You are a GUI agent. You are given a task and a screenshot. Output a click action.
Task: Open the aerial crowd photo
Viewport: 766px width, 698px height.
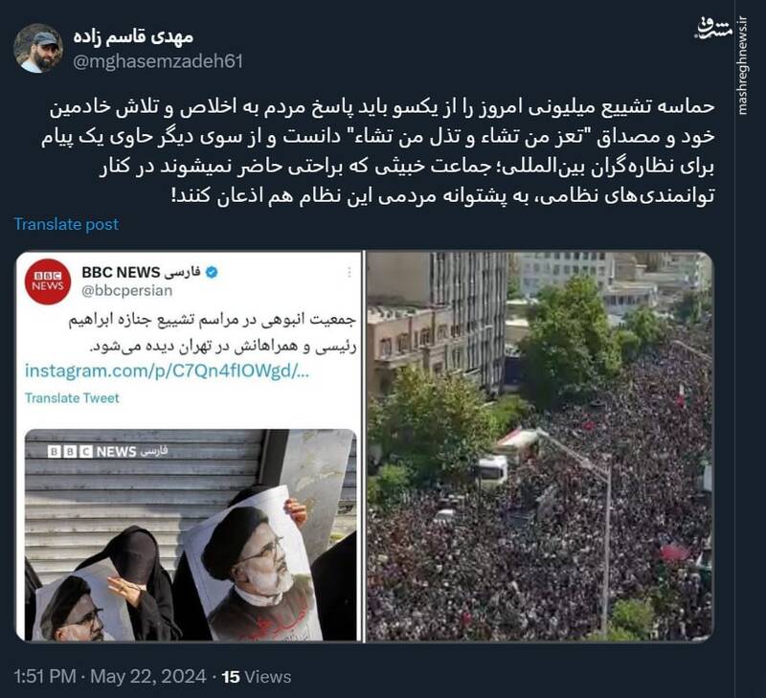click(540, 446)
